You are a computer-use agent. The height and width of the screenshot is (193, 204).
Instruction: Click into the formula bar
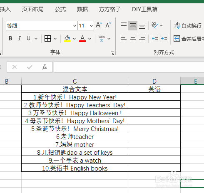tap(129, 67)
